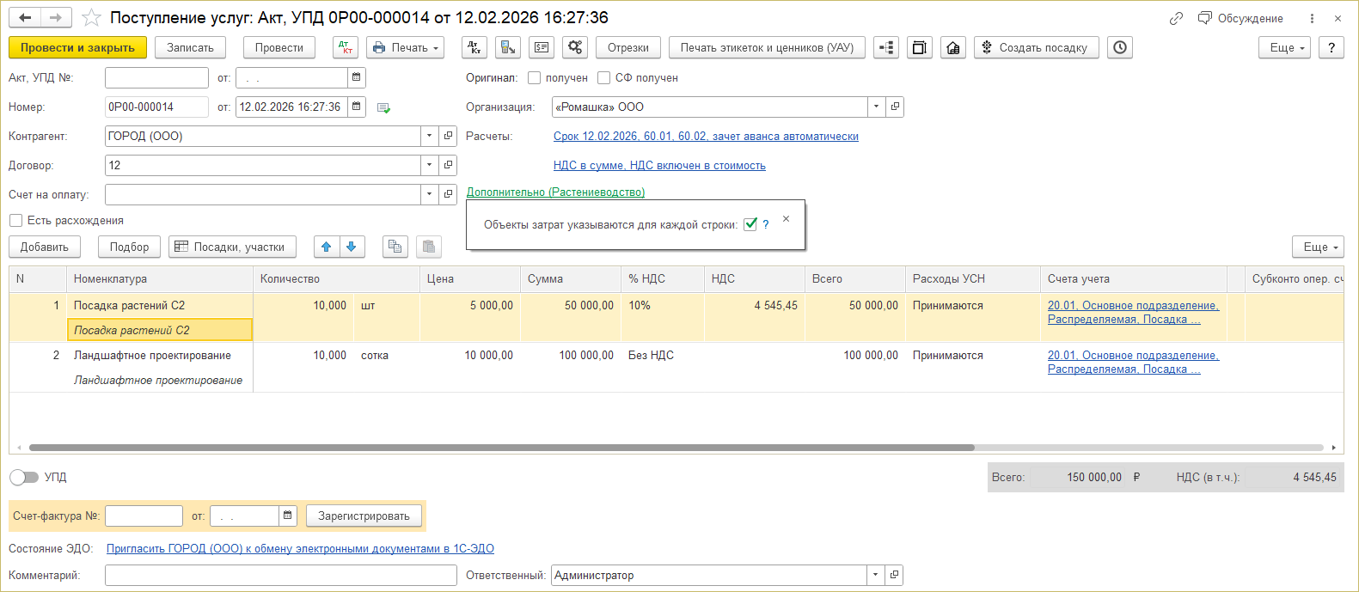Image resolution: width=1359 pixels, height=592 pixels.
Task: Open calendar for document date 12.02.2026
Action: coord(356,107)
